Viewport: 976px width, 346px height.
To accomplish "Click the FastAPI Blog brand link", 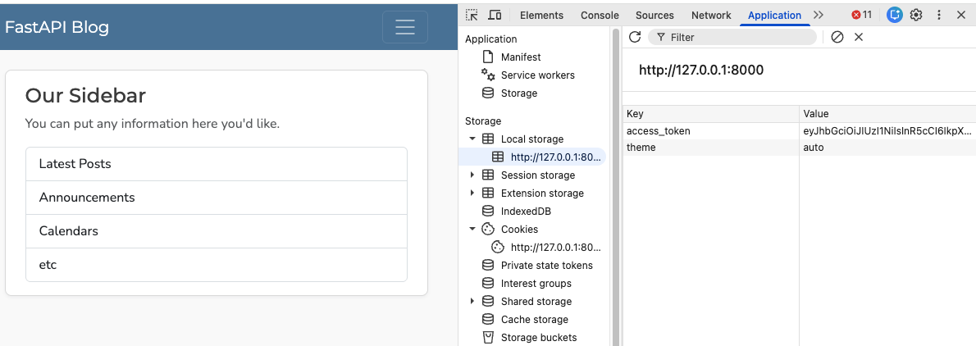I will click(x=57, y=27).
